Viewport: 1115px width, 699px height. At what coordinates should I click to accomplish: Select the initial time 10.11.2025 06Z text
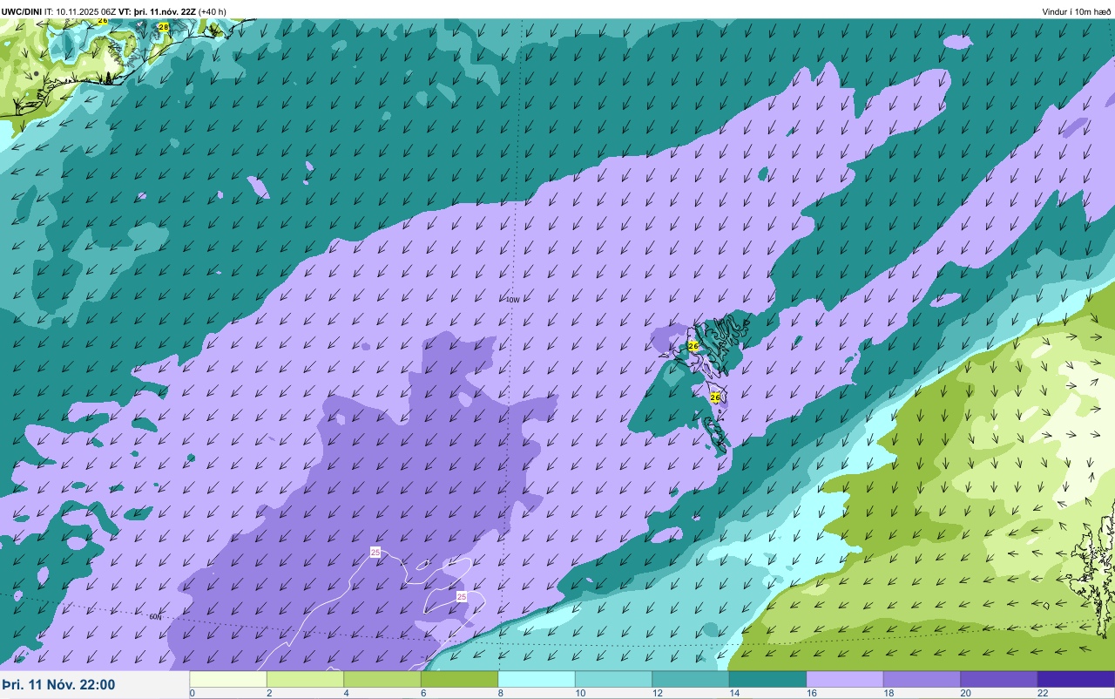click(x=86, y=11)
